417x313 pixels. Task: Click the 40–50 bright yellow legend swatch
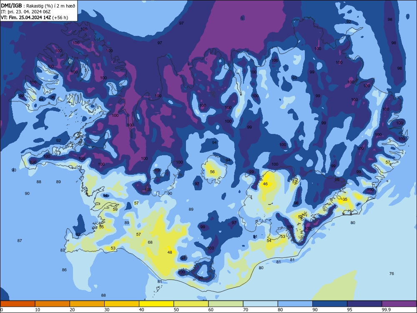tap(156, 304)
